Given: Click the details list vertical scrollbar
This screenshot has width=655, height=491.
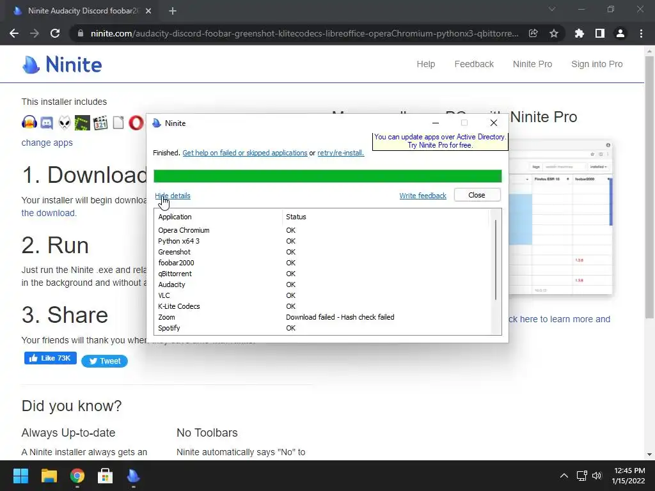Looking at the screenshot, I should click(x=496, y=259).
